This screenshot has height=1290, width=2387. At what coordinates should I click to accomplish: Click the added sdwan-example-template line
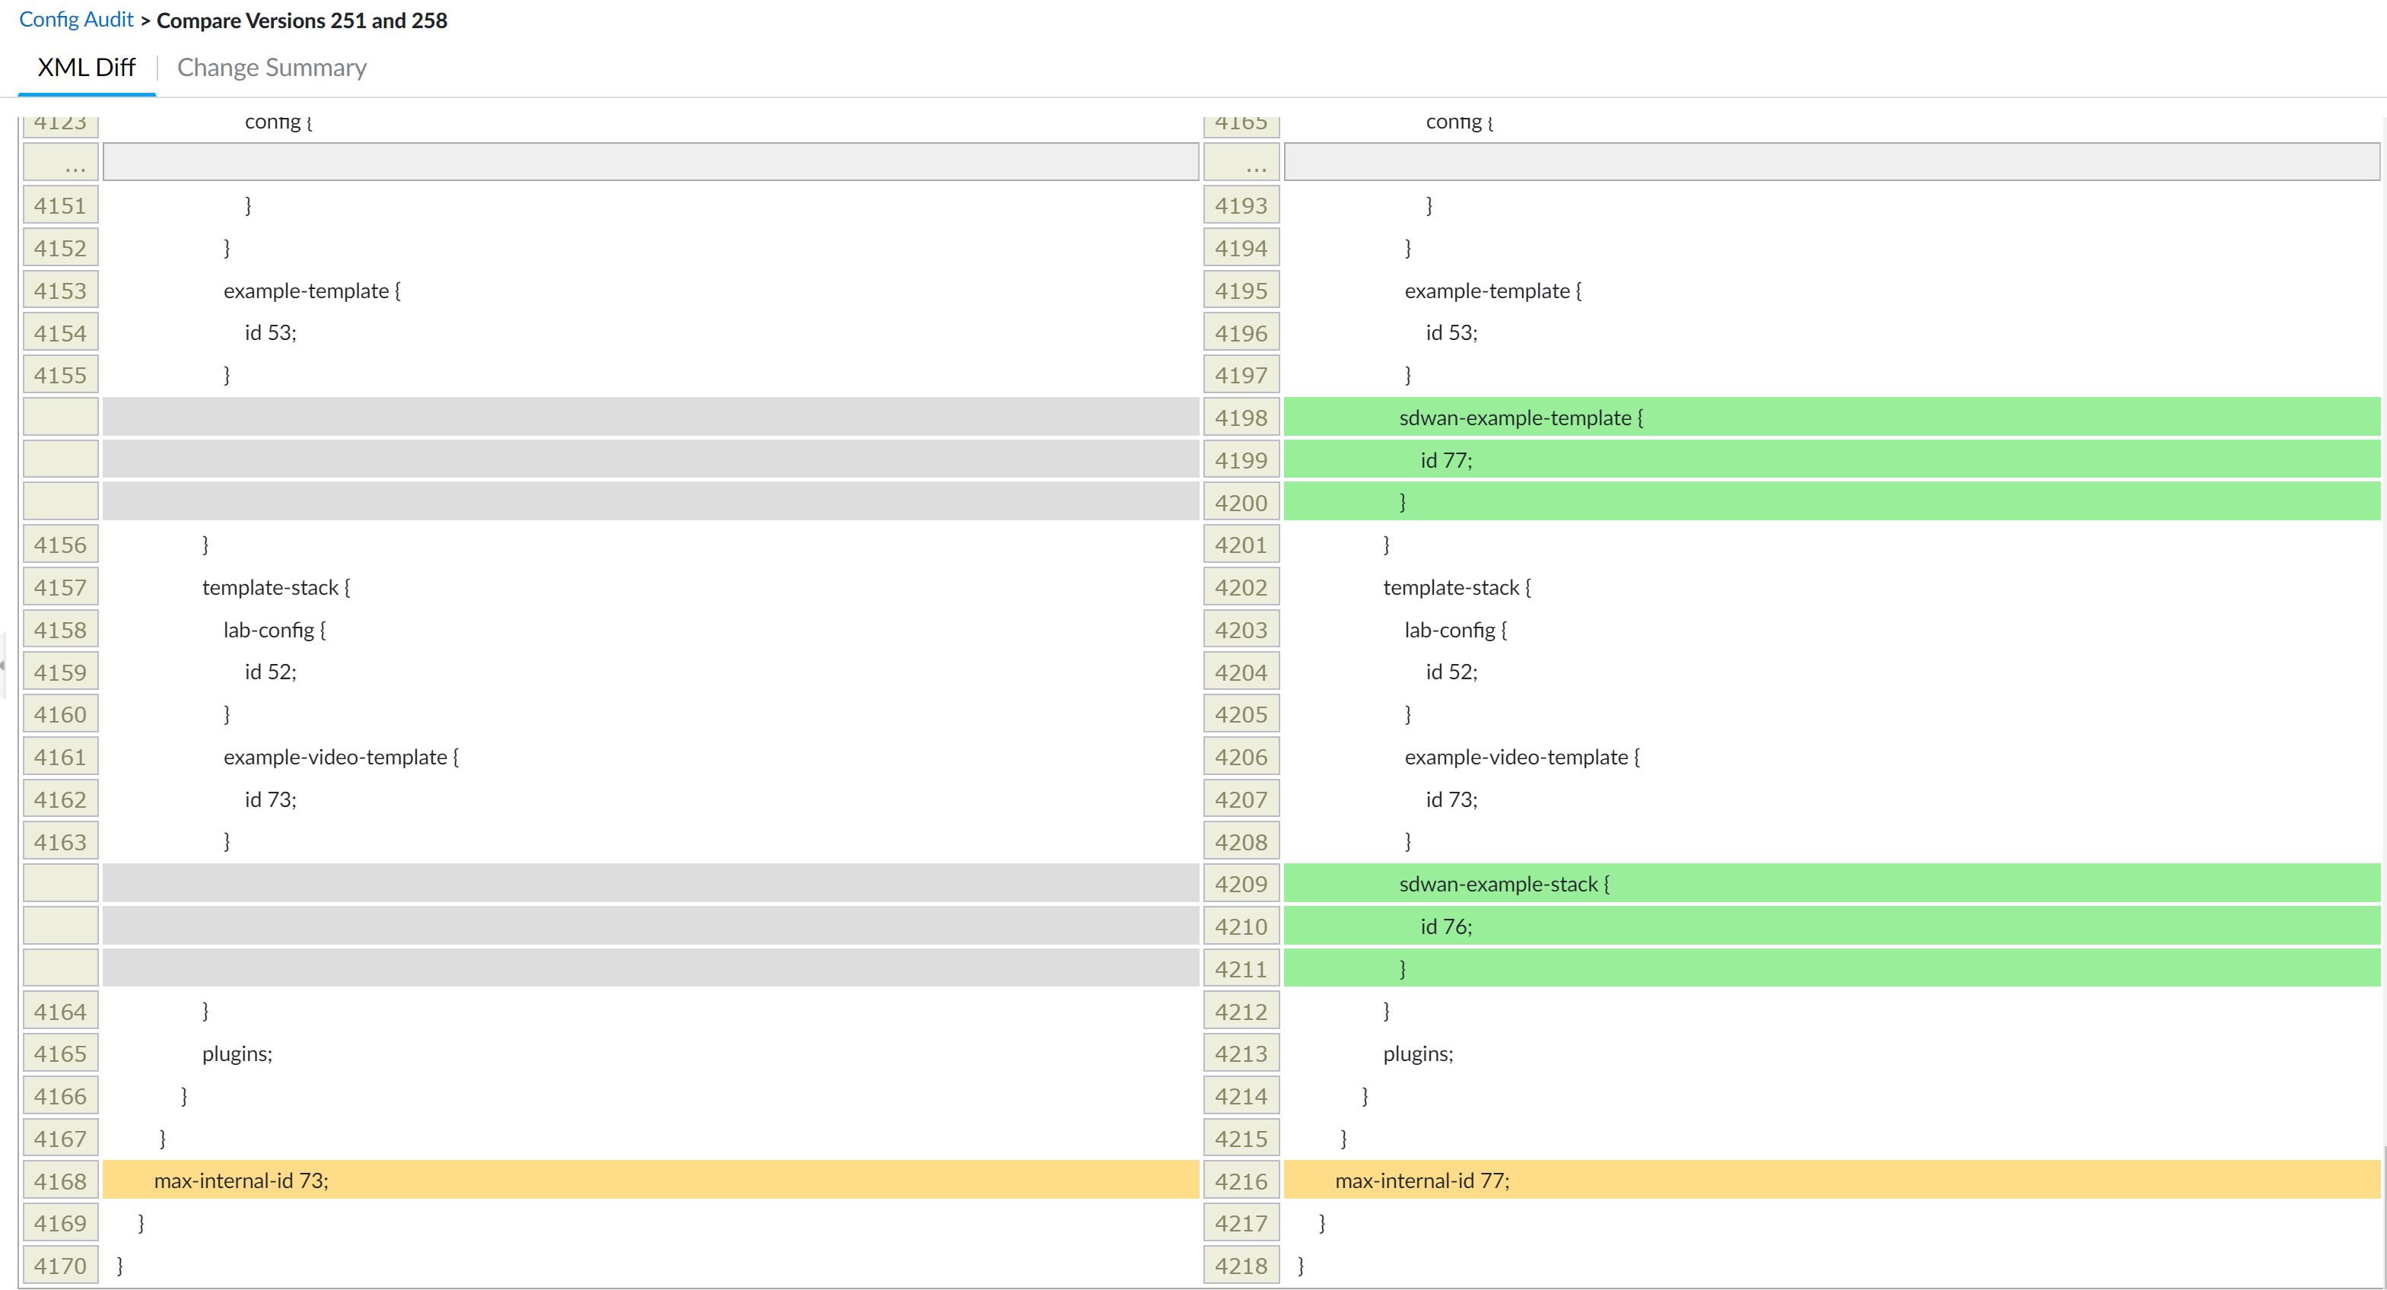coord(1521,418)
